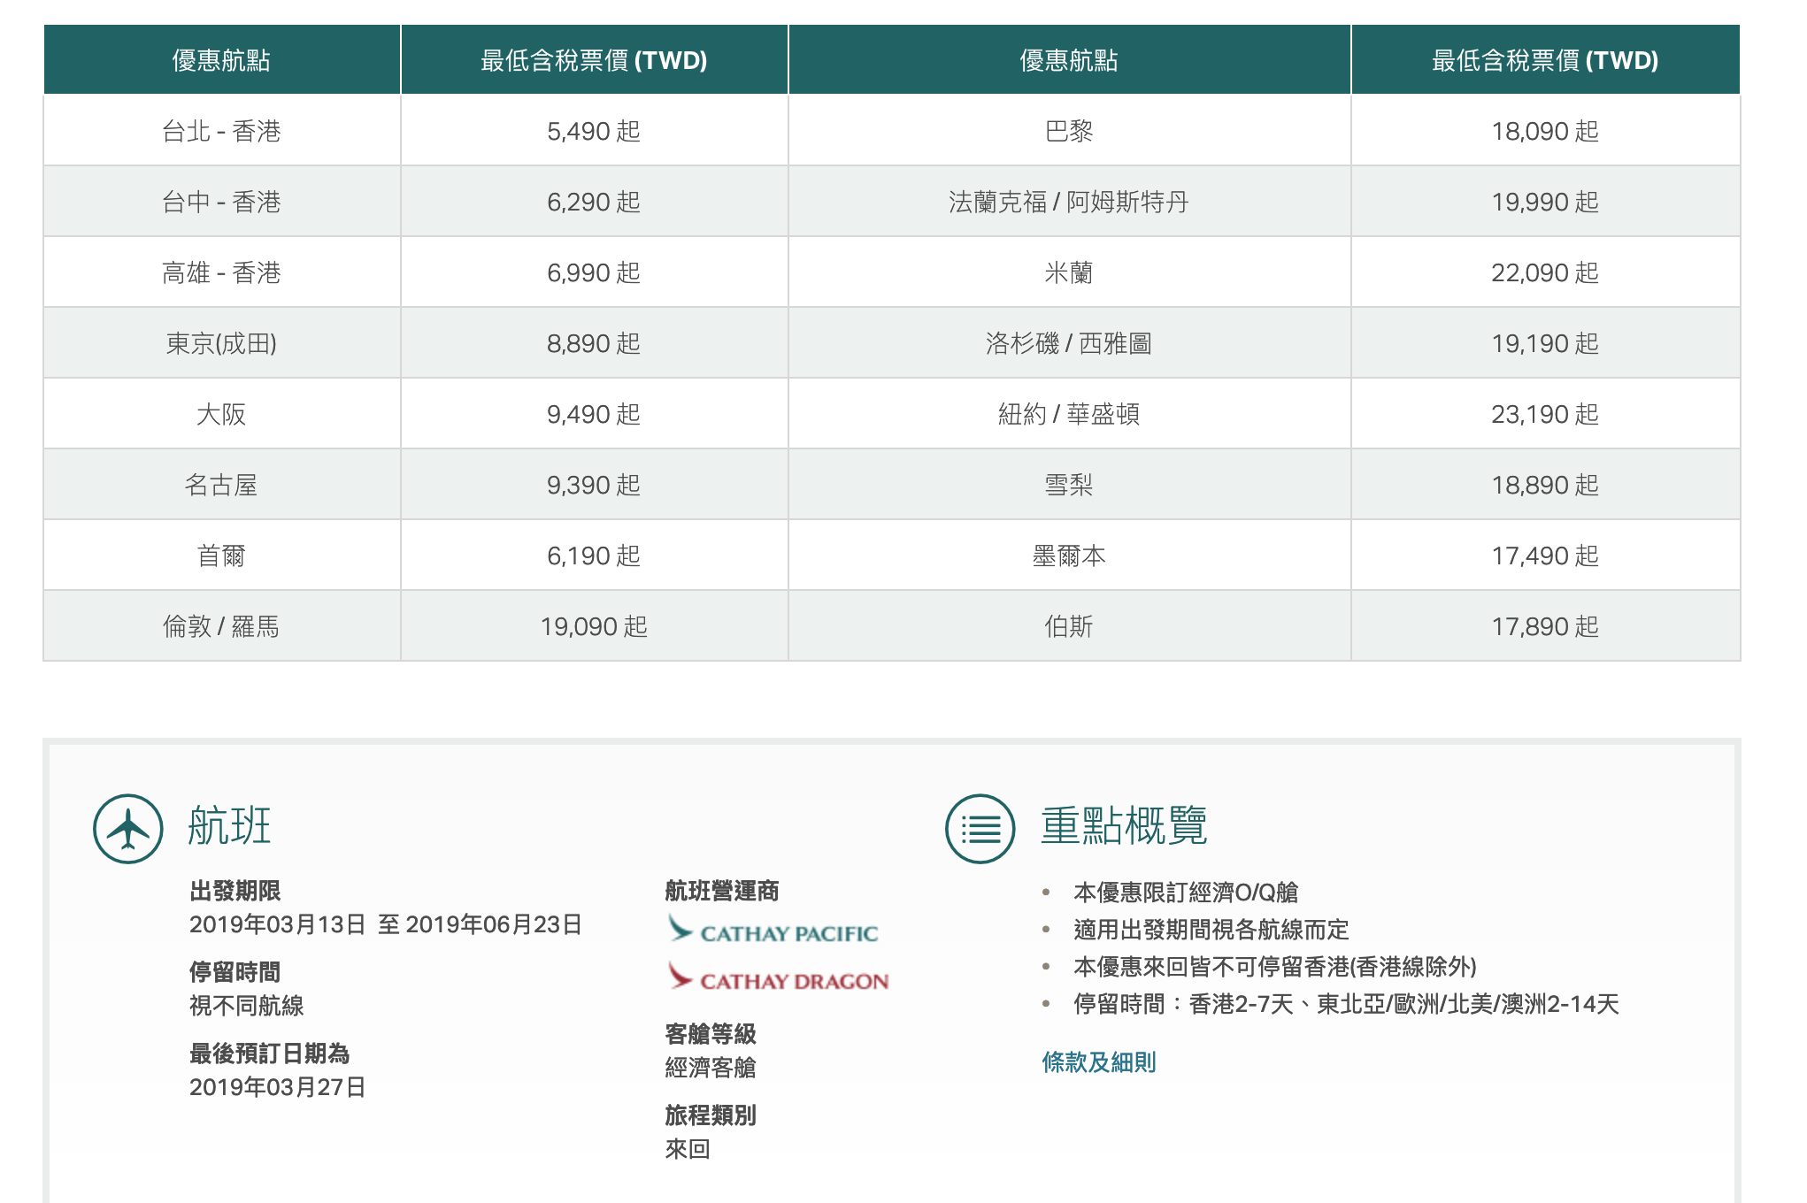Click the 重點概覽 section heading
This screenshot has width=1807, height=1203.
click(x=1124, y=826)
